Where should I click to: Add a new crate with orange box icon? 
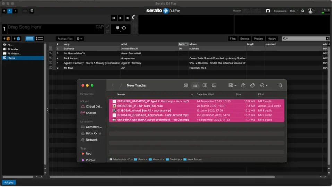pos(6,39)
